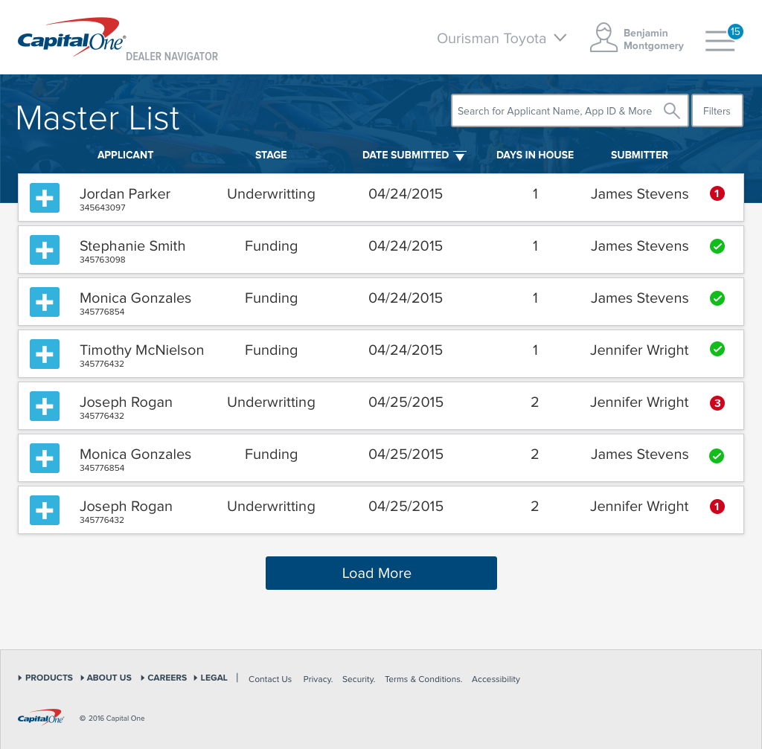Open the Careers footer menu
Screen dimensions: 762x749
point(164,678)
